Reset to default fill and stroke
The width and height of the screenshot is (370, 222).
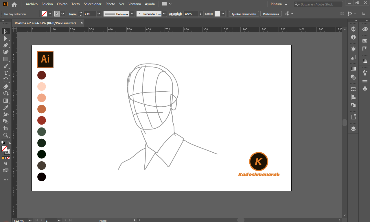[x=3, y=143]
